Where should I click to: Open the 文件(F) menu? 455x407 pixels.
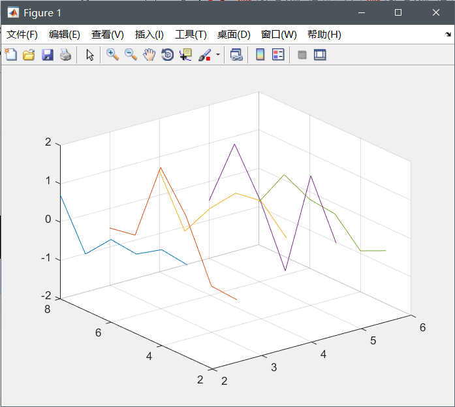coord(22,35)
